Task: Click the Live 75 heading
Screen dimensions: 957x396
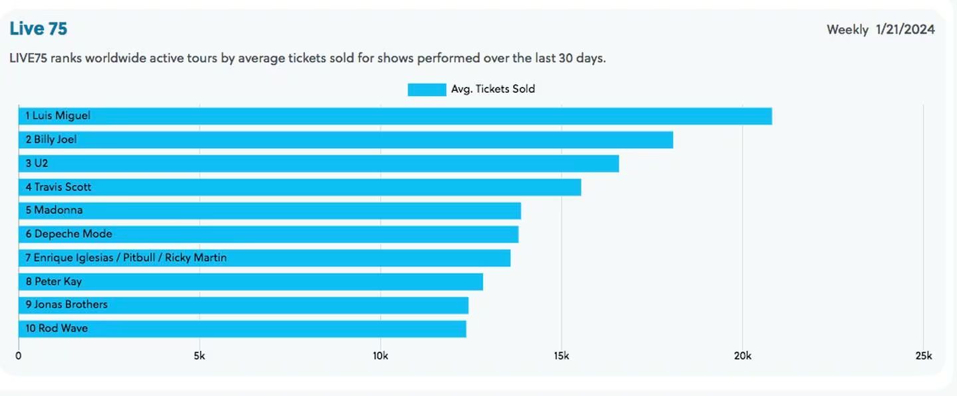Action: point(39,29)
